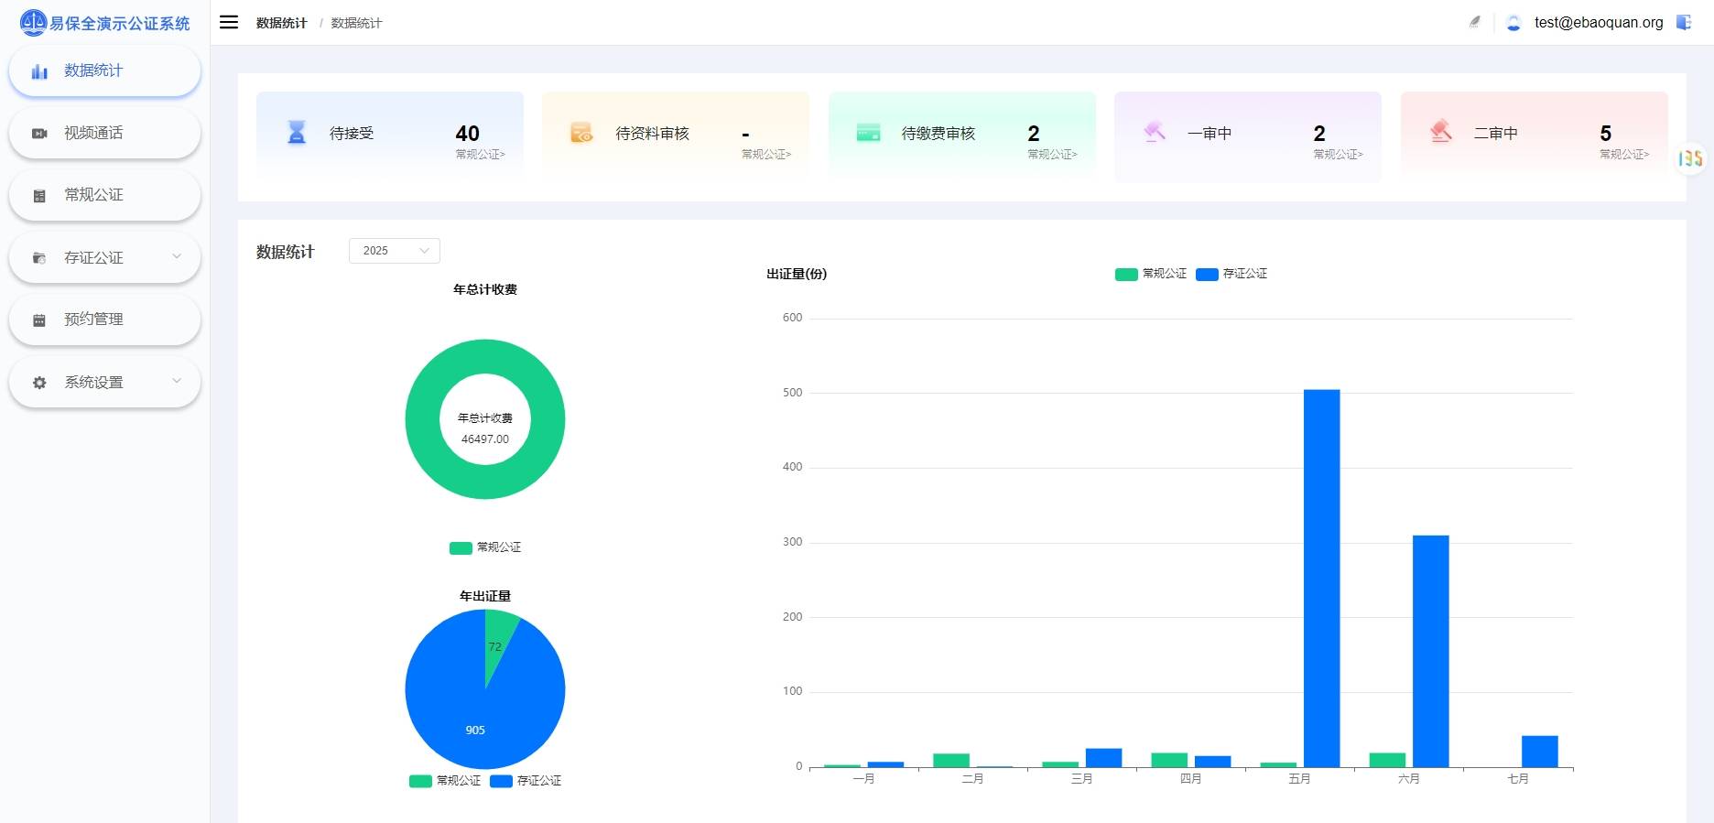Click the floating widget at right edge
The image size is (1714, 823).
[x=1690, y=158]
